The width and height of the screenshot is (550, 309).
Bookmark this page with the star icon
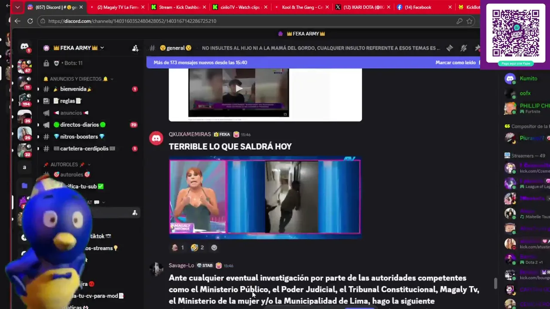coord(470,21)
